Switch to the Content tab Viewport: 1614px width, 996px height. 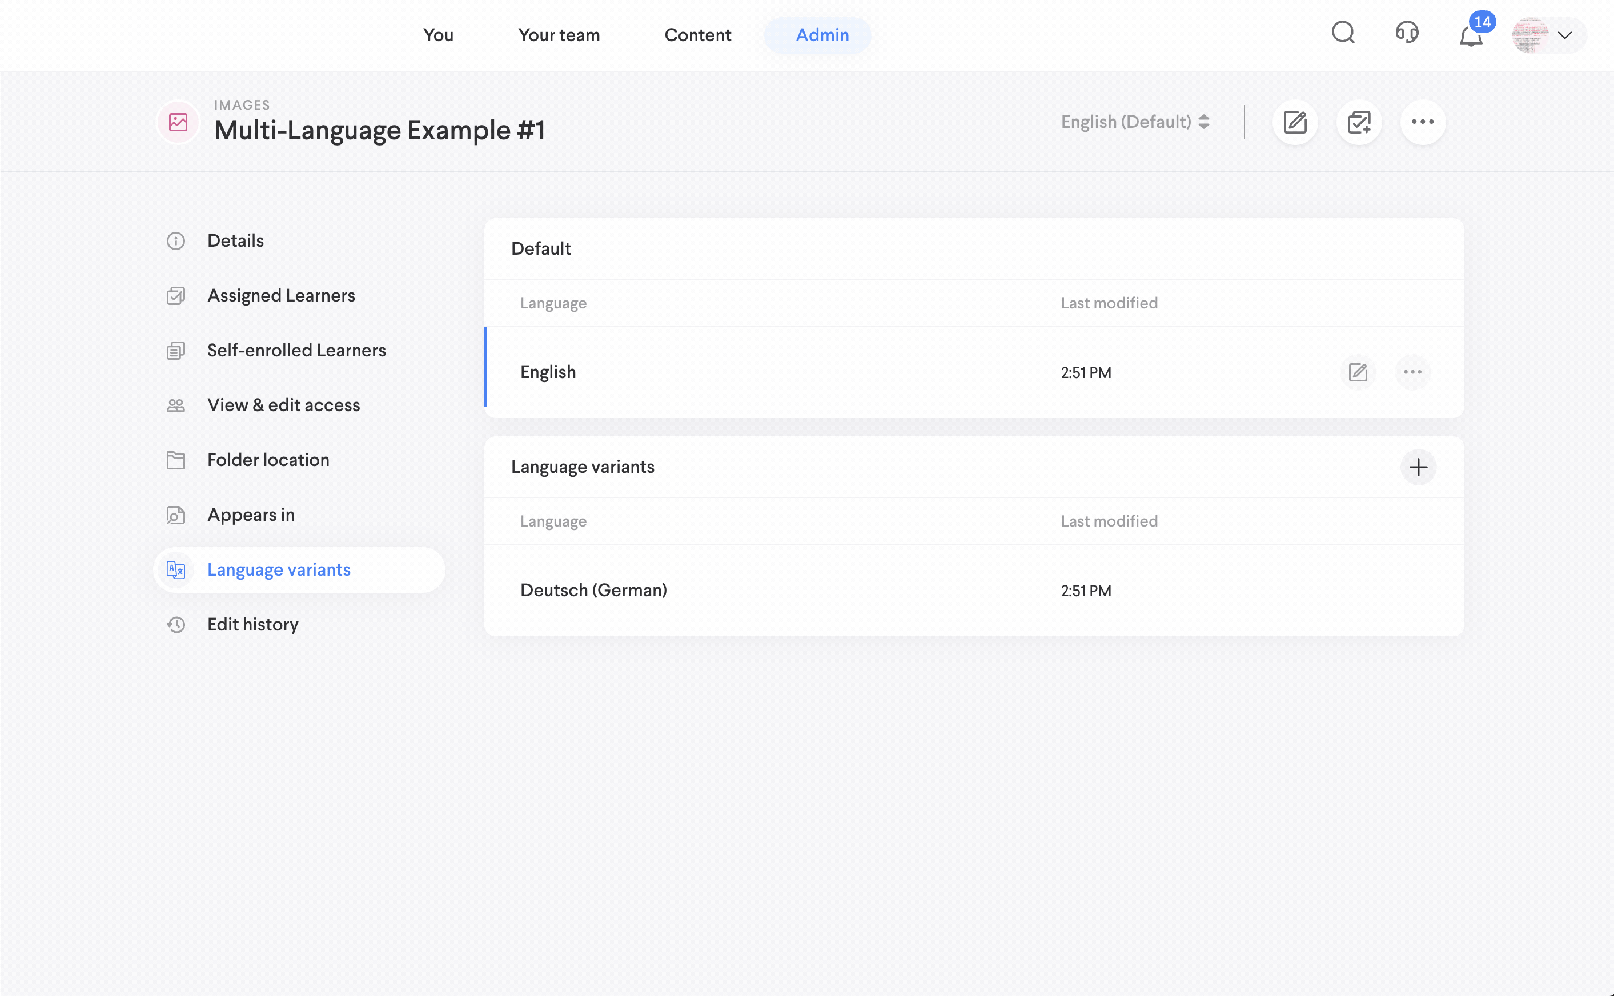(697, 35)
